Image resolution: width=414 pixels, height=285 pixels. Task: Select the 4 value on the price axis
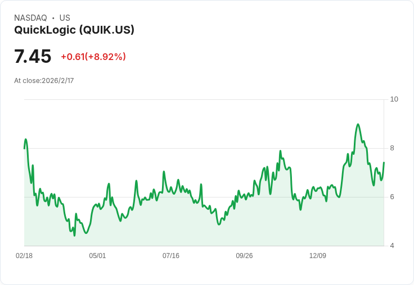[x=392, y=246]
